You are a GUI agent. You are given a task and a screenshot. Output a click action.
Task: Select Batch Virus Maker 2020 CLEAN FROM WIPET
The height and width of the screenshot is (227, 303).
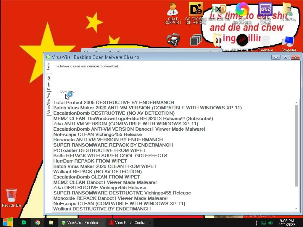105,166
